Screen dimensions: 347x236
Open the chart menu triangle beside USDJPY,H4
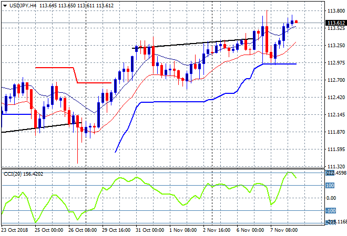click(x=5, y=6)
